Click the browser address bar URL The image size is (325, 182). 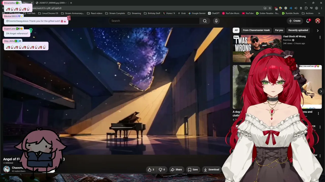tap(47, 8)
